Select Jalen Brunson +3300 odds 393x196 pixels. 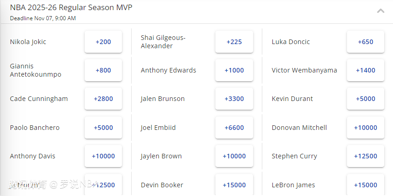pos(234,99)
